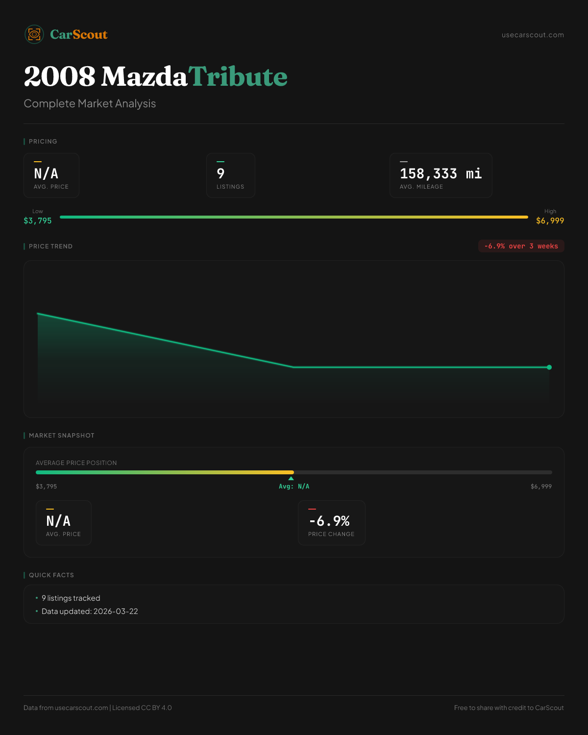Click the "9 listings tracked" quick fact
Screen dimensions: 588x735
71,598
